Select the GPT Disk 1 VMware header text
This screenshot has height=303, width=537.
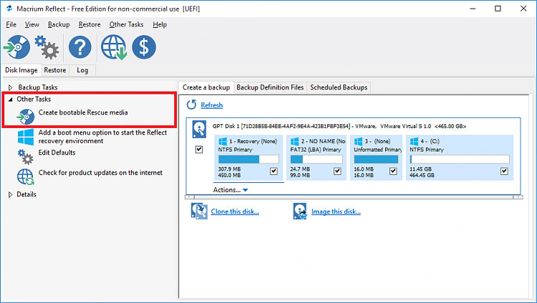339,126
